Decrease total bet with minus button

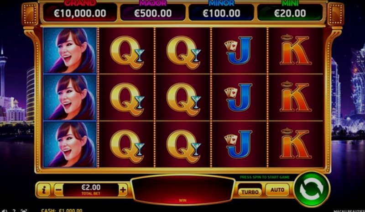(x=58, y=190)
